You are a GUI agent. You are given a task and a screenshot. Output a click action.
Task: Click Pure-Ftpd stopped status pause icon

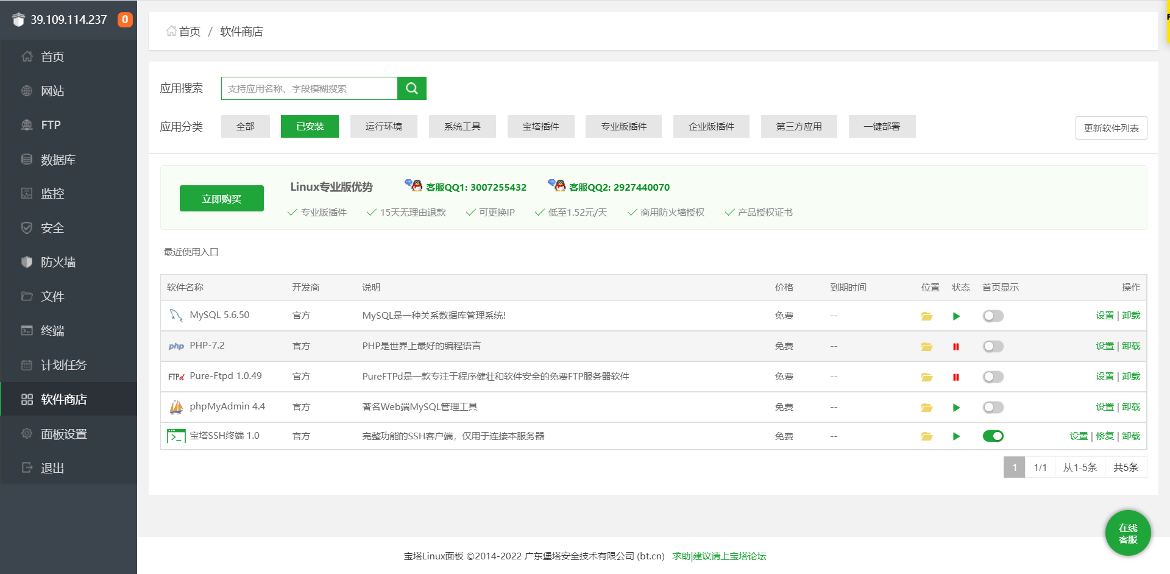(x=956, y=377)
